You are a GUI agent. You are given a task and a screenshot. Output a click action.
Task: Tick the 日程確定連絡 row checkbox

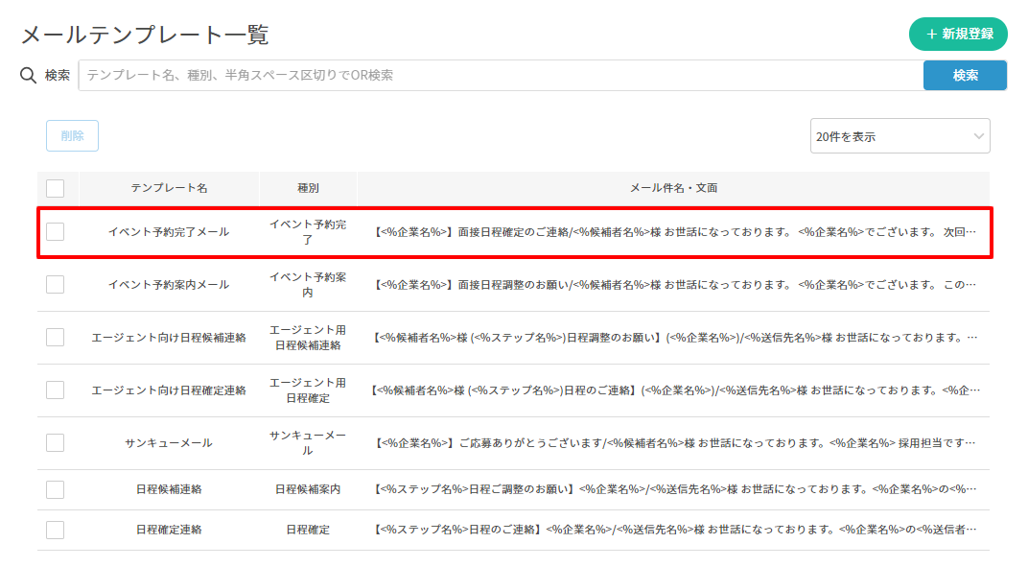coord(56,530)
